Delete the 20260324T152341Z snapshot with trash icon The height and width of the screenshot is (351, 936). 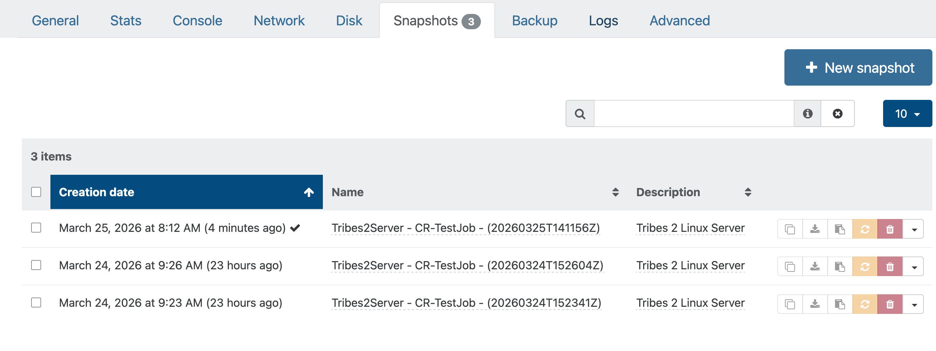coord(890,304)
